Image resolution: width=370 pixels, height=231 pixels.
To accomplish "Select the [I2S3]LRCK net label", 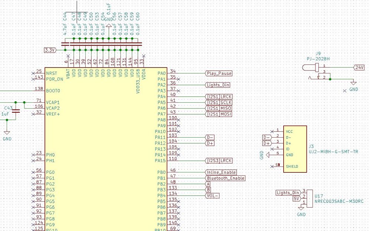I will point(219,161).
